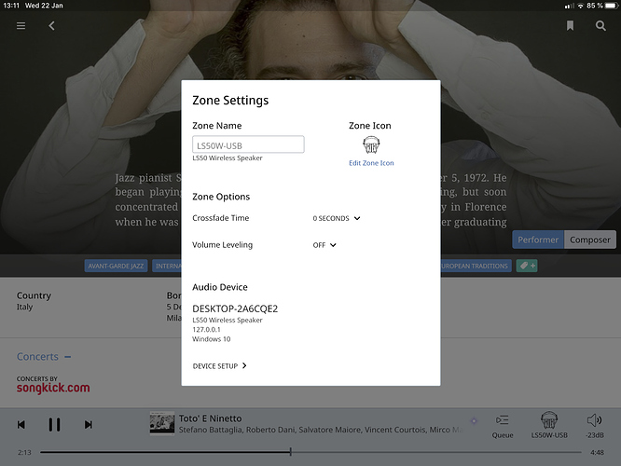Screen dimensions: 621x466
Task: Click the playback progress seek bar
Action: pos(310,452)
